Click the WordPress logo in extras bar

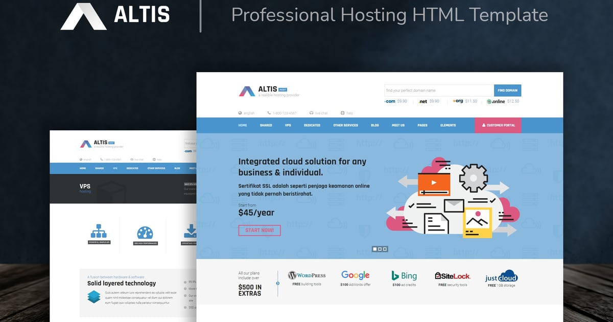coord(306,275)
